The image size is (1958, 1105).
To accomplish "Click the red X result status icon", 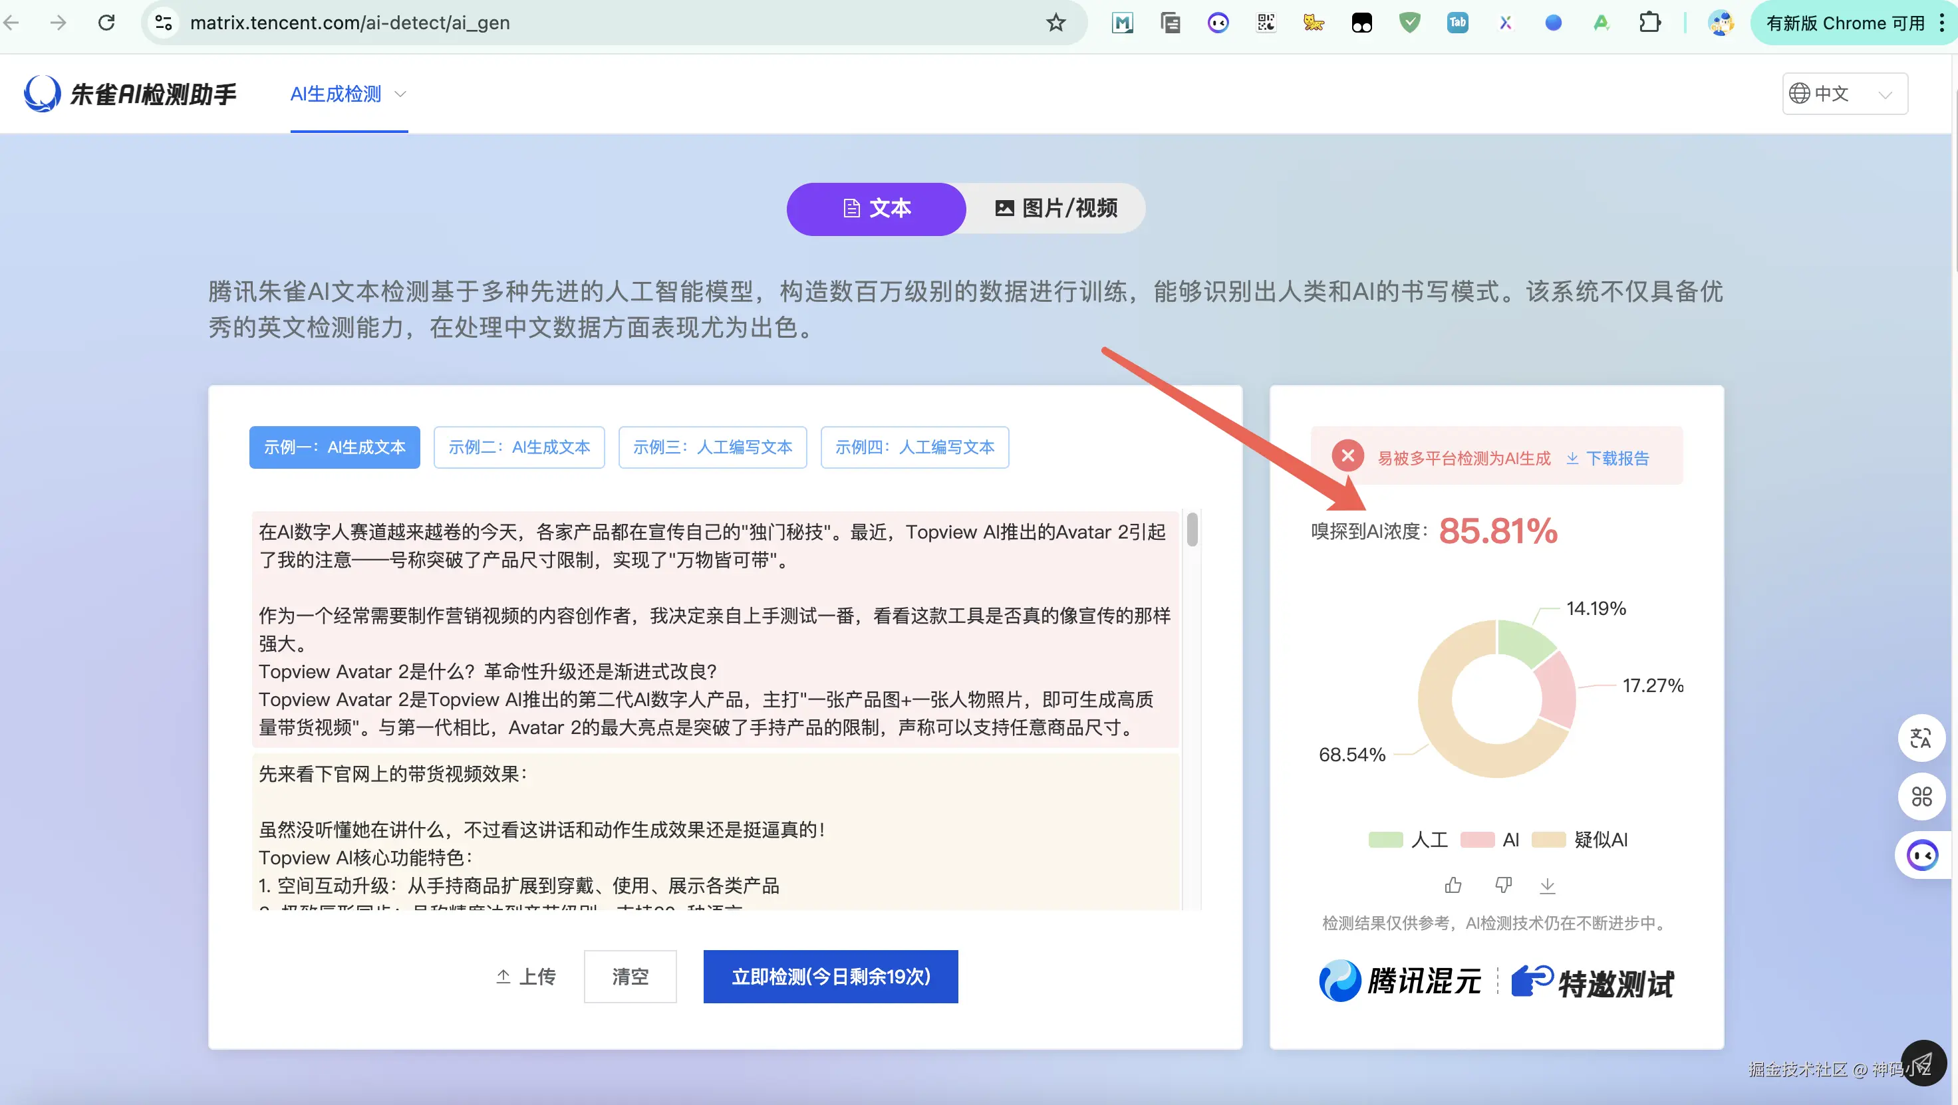I will pyautogui.click(x=1347, y=456).
